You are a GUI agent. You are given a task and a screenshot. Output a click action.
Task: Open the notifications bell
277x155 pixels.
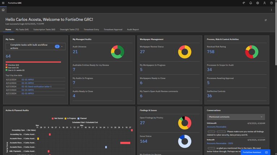(x=251, y=3)
